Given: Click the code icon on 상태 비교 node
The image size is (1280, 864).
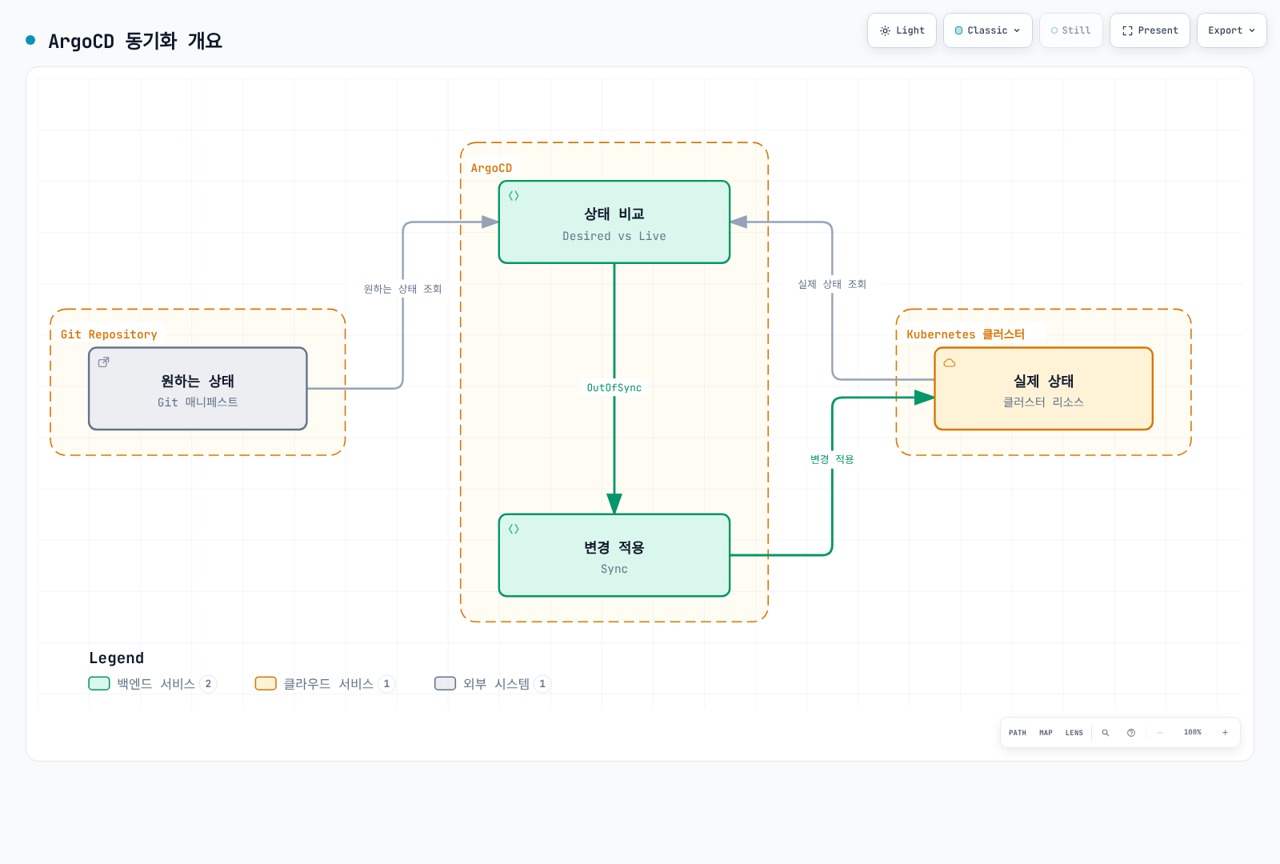Looking at the screenshot, I should [514, 196].
